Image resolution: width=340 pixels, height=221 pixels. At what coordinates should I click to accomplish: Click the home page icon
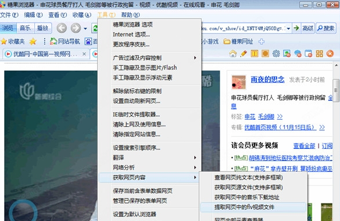pyautogui.click(x=233, y=54)
